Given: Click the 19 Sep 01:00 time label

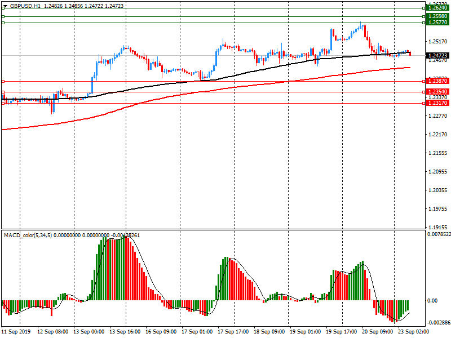Looking at the screenshot, I should click(305, 332).
